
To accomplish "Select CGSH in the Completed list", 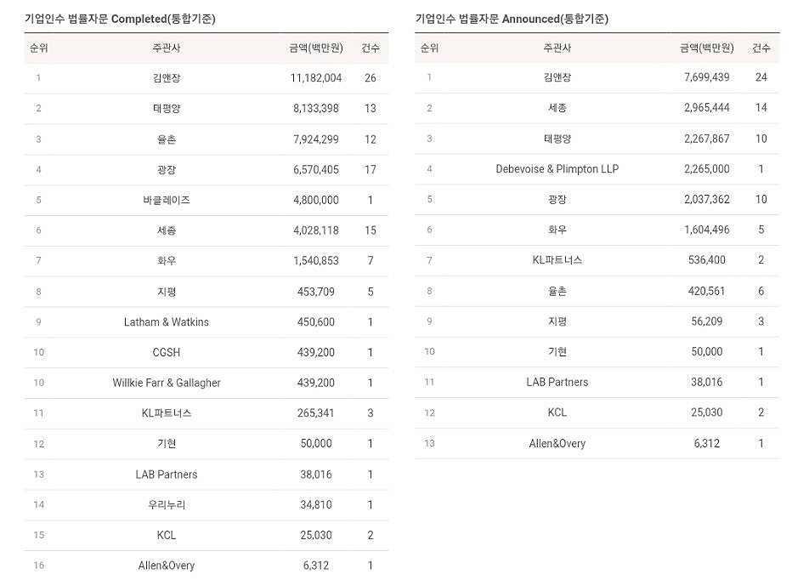I will point(167,352).
